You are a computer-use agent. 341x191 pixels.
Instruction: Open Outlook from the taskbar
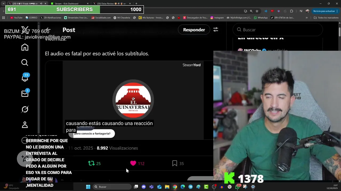159,187
